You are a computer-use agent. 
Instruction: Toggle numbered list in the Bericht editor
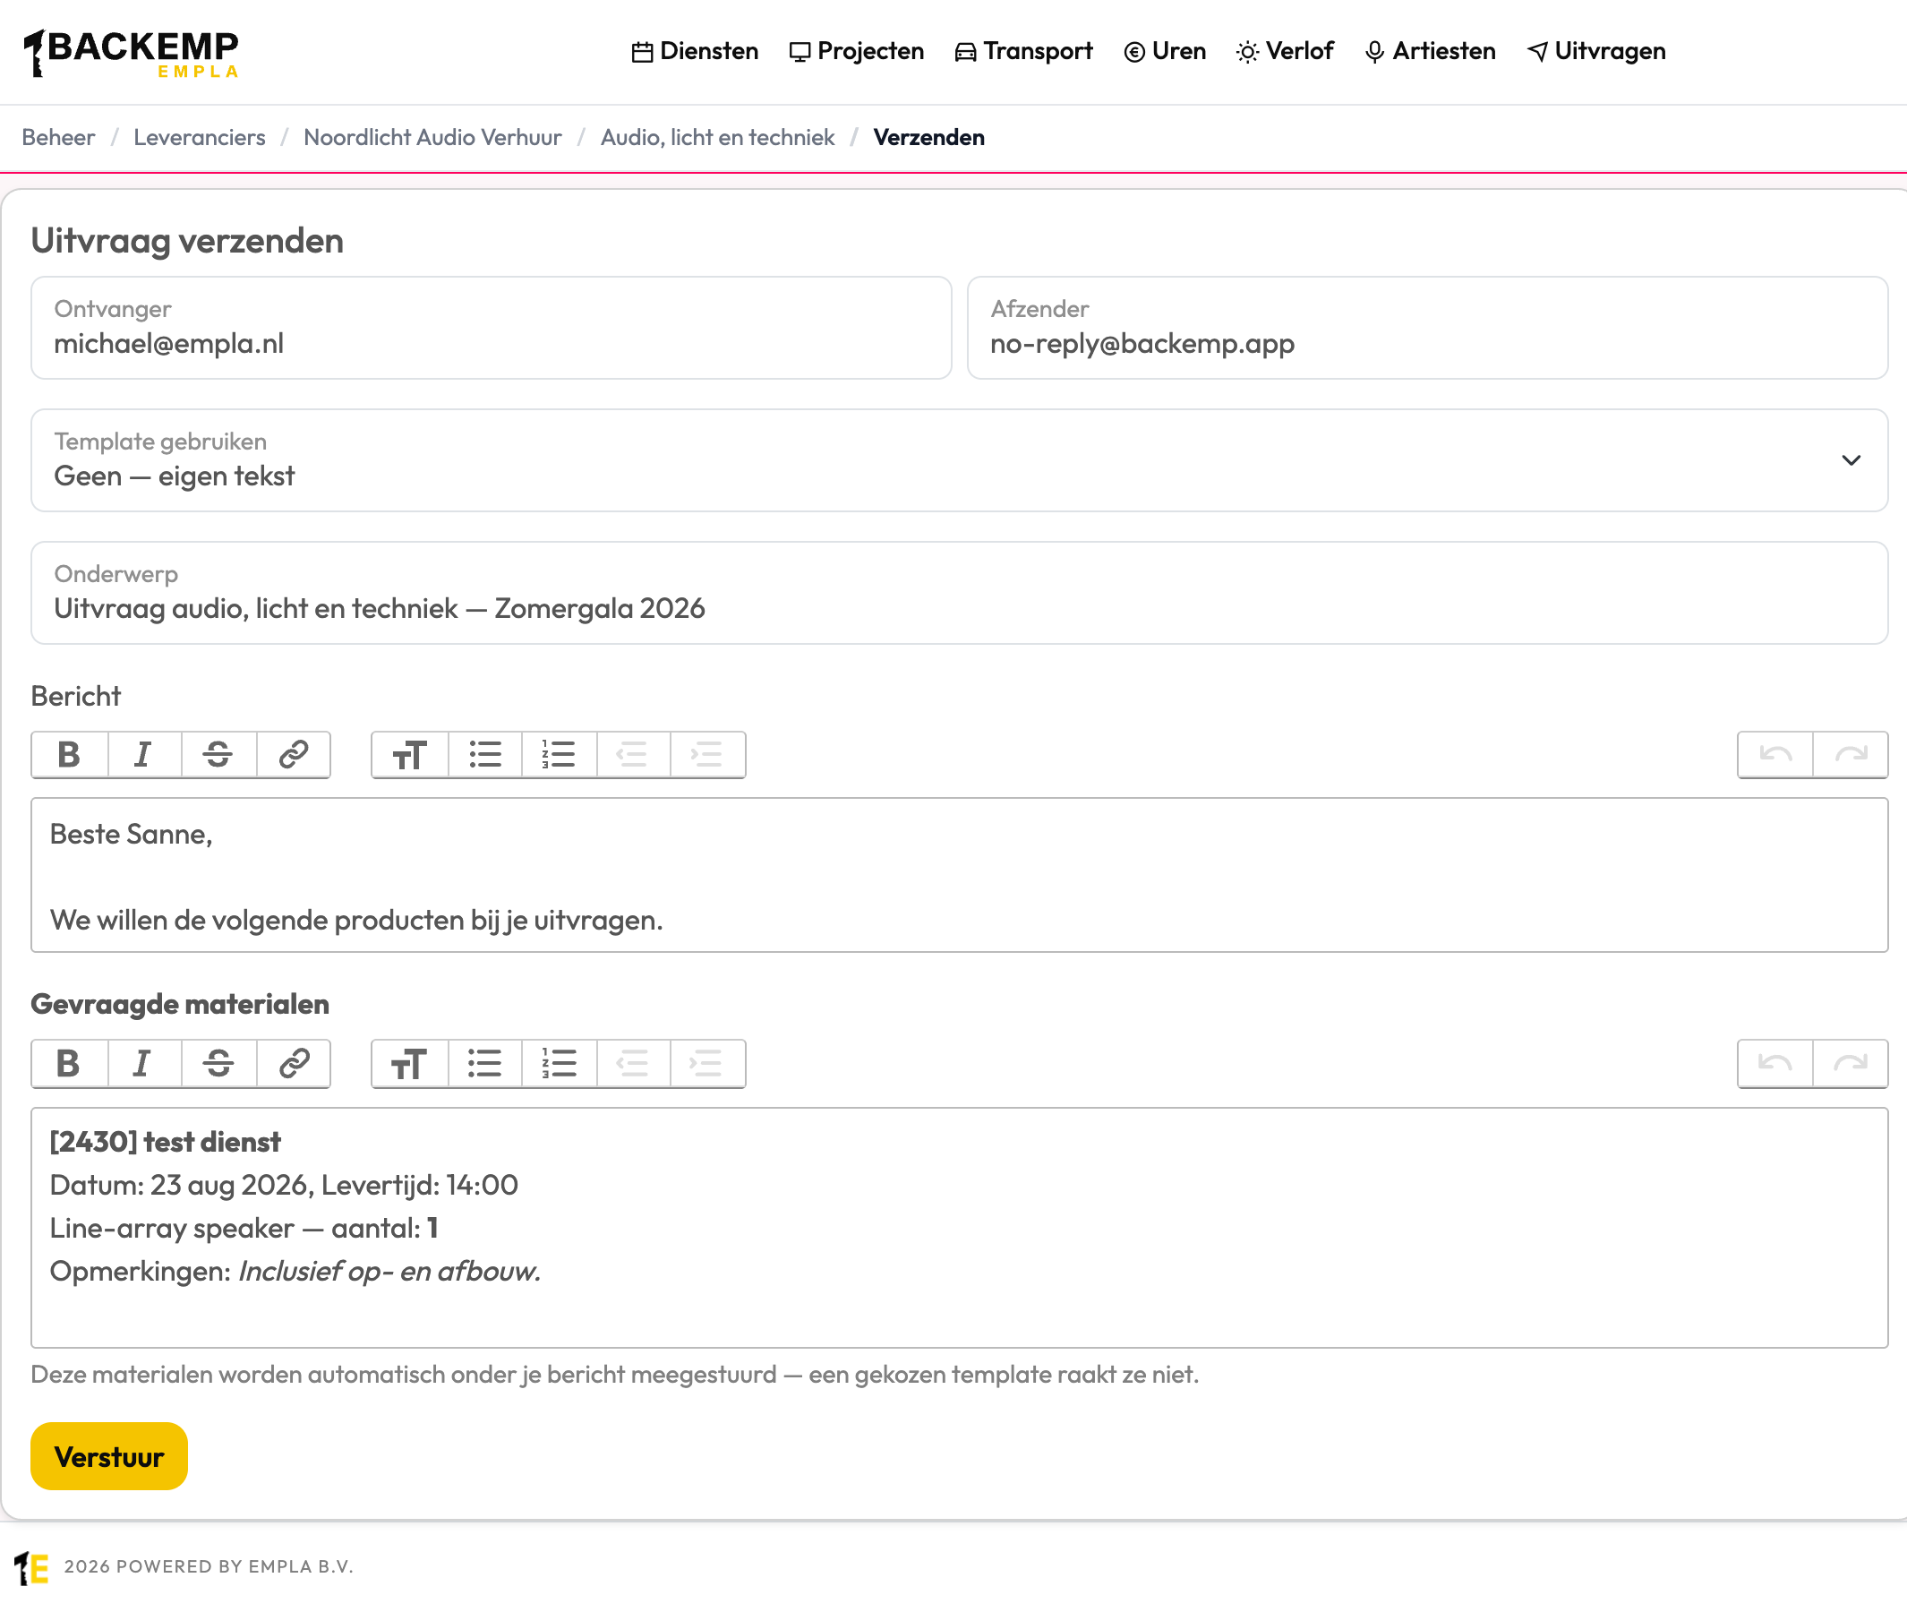tap(559, 755)
